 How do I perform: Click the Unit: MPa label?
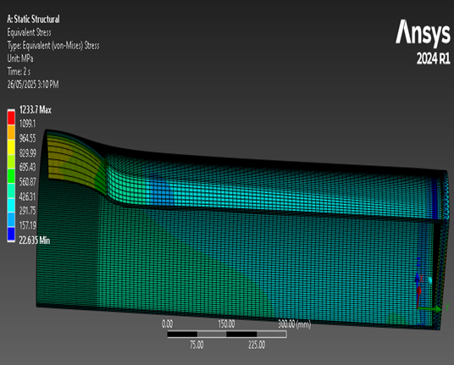click(20, 58)
